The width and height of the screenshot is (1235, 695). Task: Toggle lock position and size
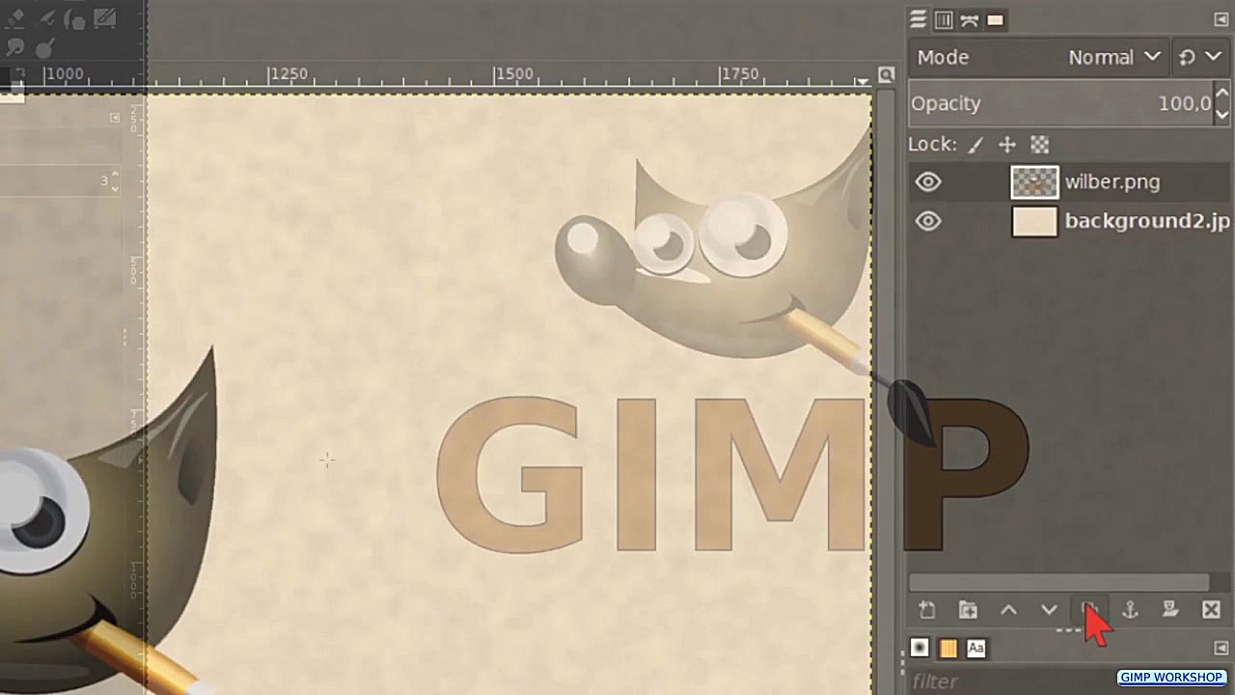(1007, 145)
